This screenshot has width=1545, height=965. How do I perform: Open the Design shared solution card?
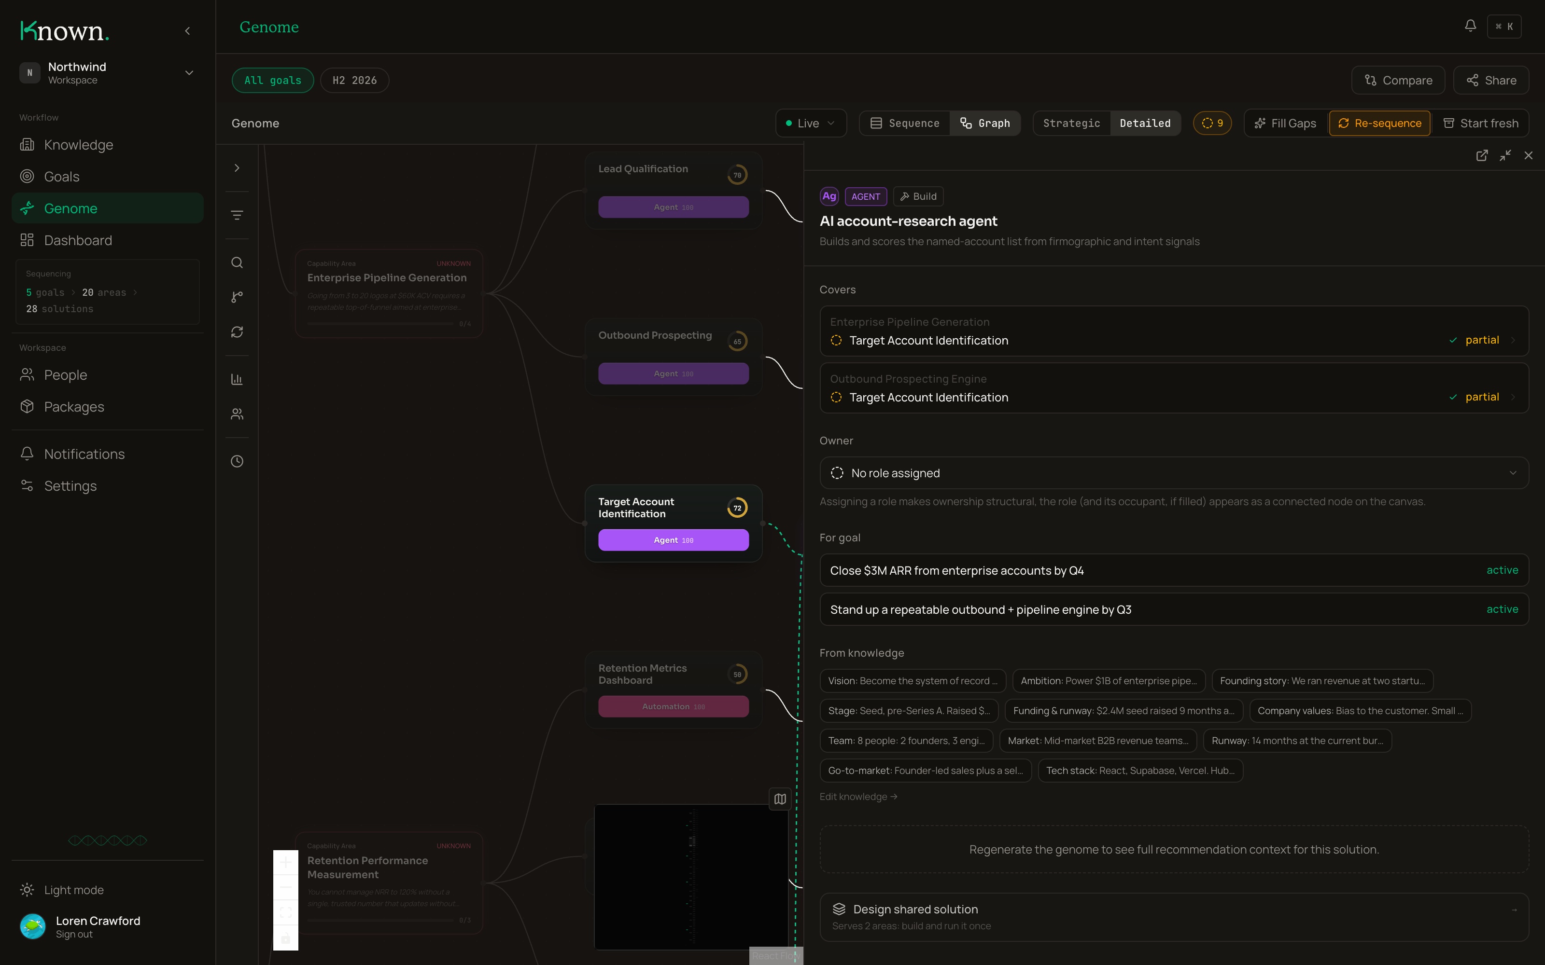[1173, 917]
